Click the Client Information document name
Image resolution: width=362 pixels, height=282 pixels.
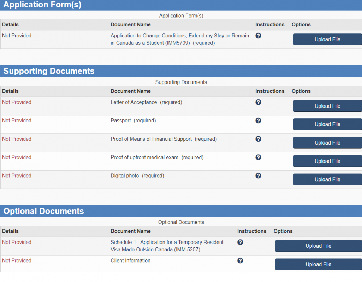(x=130, y=260)
